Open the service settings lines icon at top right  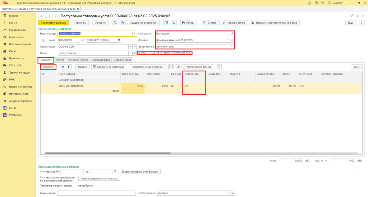(346, 3)
